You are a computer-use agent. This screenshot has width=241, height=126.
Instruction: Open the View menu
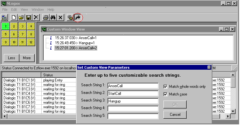(24, 10)
